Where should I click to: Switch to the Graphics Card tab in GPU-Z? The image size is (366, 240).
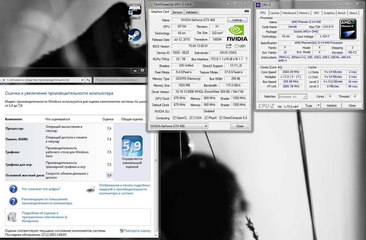pyautogui.click(x=160, y=12)
